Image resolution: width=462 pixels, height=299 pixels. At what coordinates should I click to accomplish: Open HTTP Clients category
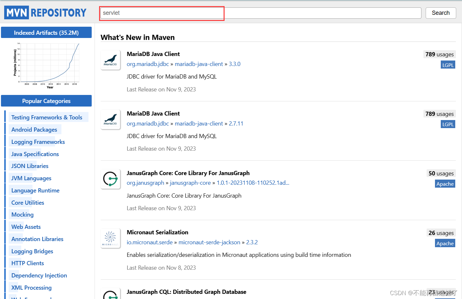(28, 263)
